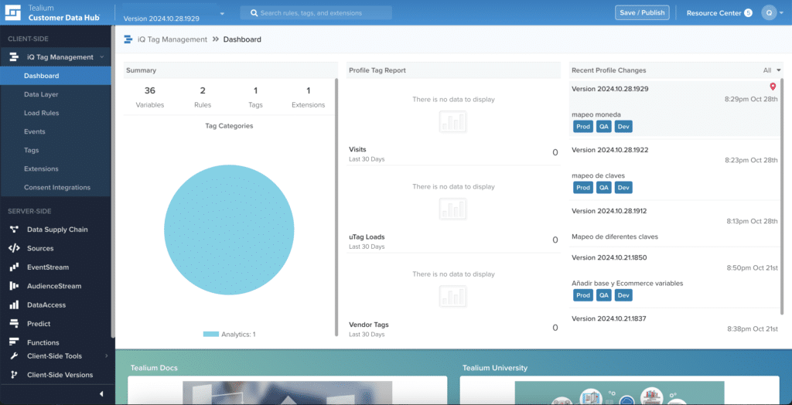This screenshot has height=405, width=792.
Task: Click Prod badge under mapeo de claves
Action: pyautogui.click(x=583, y=187)
